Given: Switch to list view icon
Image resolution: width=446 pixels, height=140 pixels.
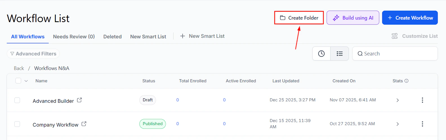Looking at the screenshot, I should [x=340, y=53].
